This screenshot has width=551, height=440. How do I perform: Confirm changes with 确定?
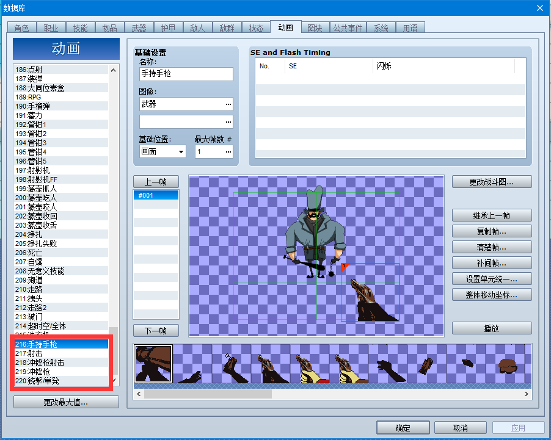[403, 428]
